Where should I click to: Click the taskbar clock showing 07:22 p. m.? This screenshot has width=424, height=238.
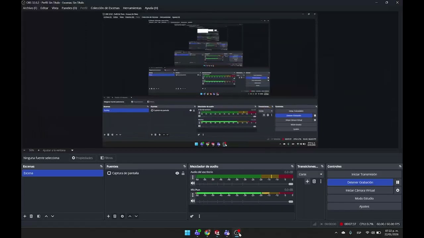[392, 233]
